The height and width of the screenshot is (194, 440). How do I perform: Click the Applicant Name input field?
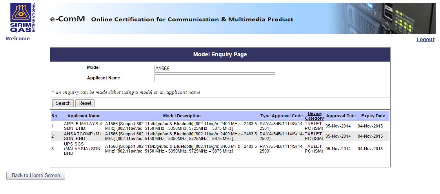pos(215,78)
